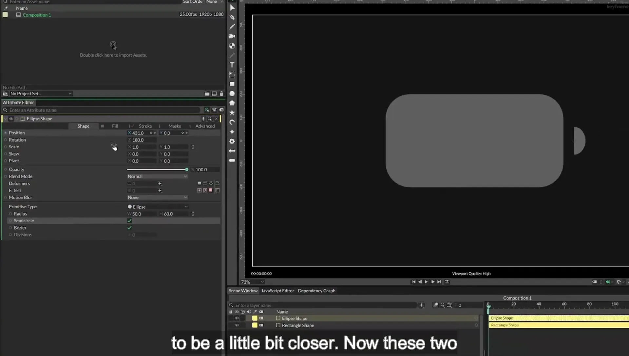Select the Ellipse shape tool
The width and height of the screenshot is (629, 356).
[232, 94]
